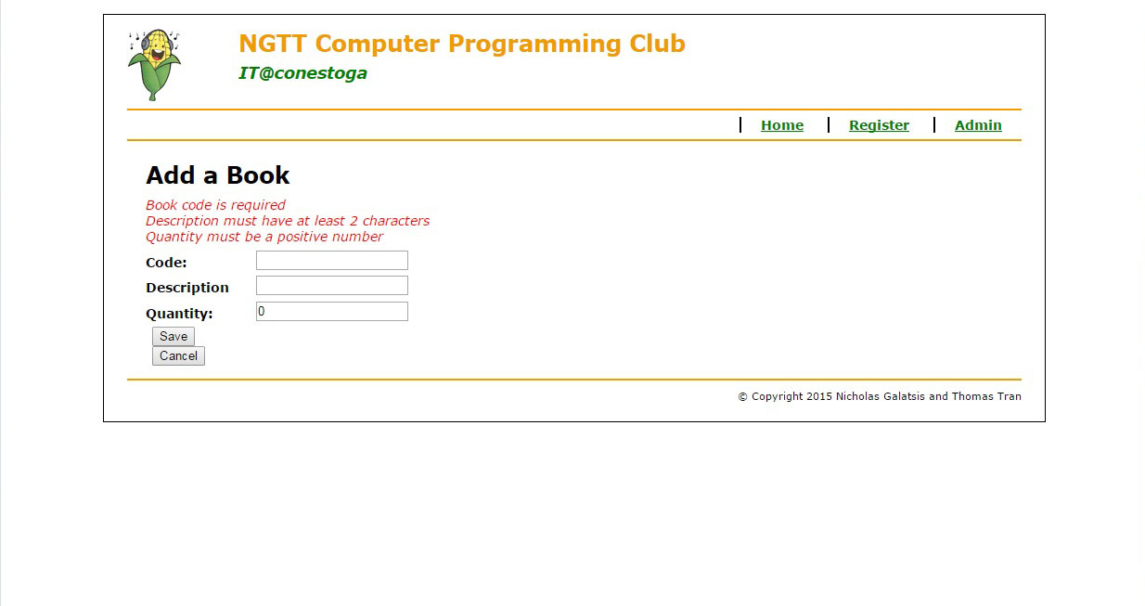Click the 'Book code is required' error
Screen dimensions: 1145x606
(x=215, y=205)
